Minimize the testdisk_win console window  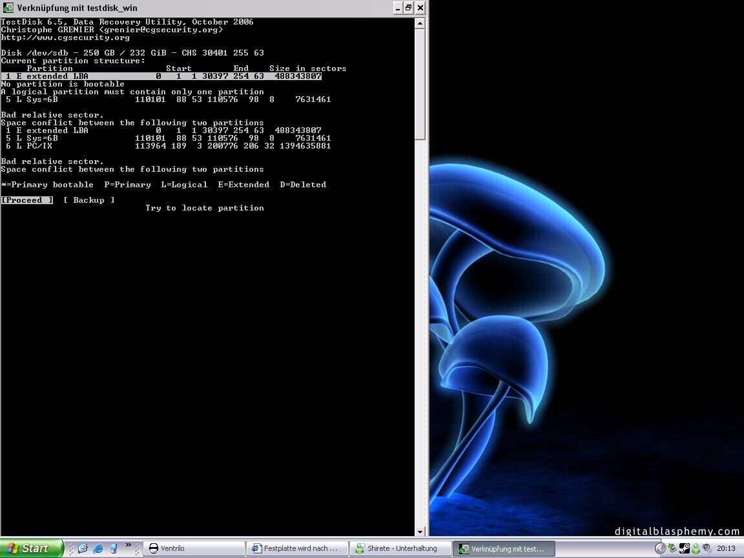[398, 8]
